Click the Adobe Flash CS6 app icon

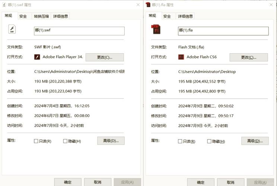point(181,57)
